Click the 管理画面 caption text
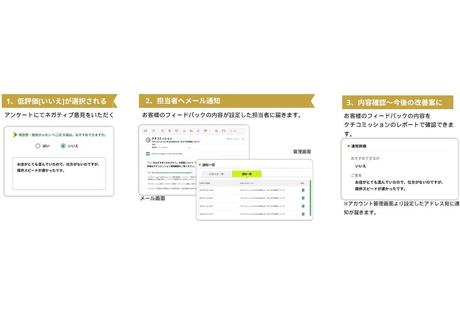This screenshot has height=318, width=460. click(302, 151)
